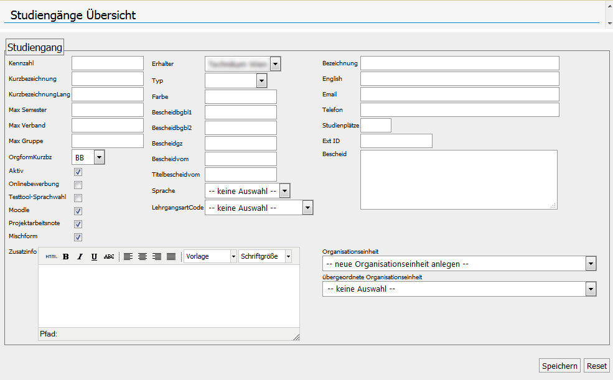Toggle italic formatting in Zusatzinfo editor
Viewport: 613px width, 380px height.
[x=80, y=256]
